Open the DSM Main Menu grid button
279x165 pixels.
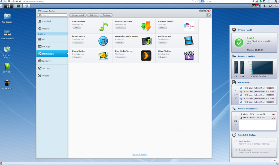point(8,6)
